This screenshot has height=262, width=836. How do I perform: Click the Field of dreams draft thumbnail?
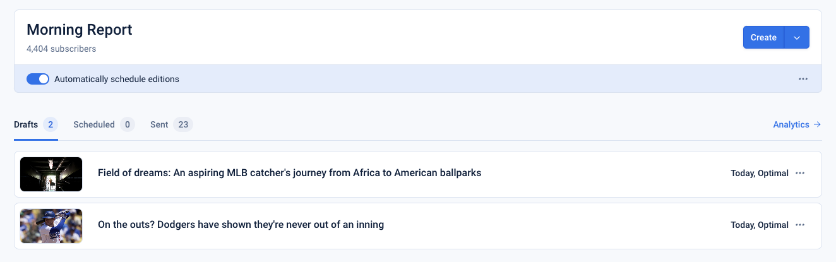tap(51, 174)
